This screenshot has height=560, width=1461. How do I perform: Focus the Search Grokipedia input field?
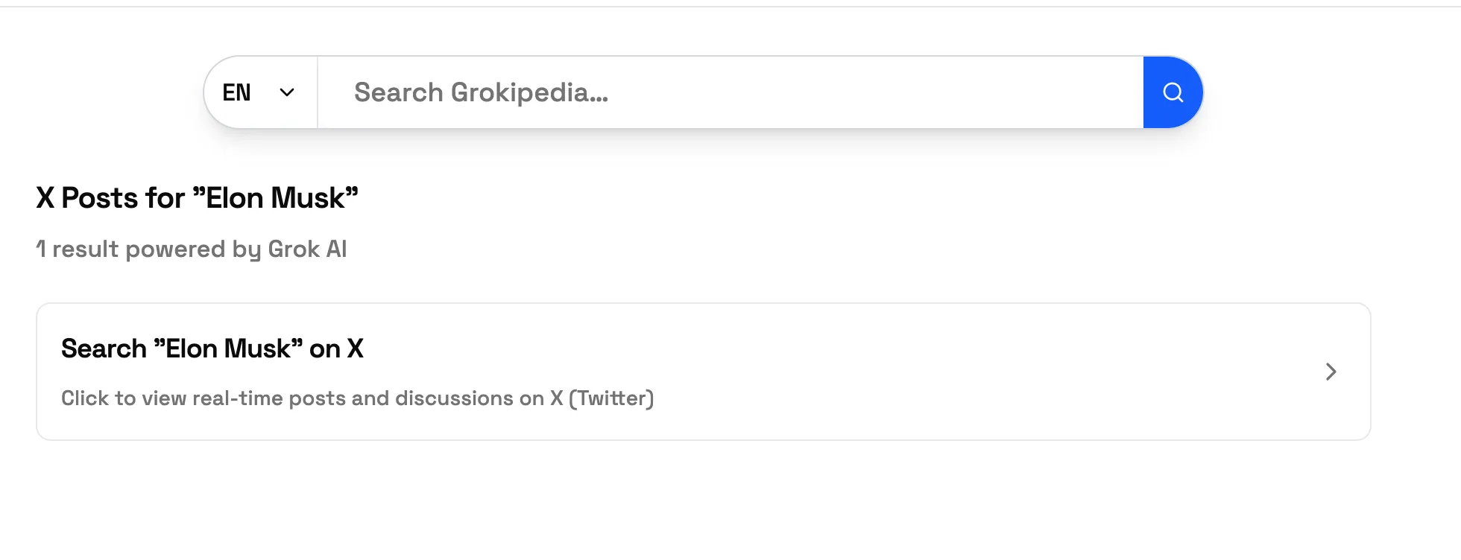point(730,92)
